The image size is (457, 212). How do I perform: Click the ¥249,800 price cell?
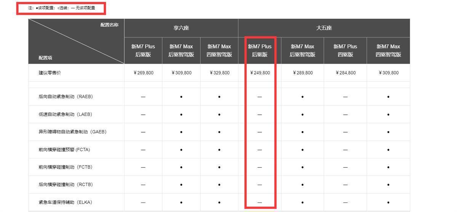click(x=260, y=73)
